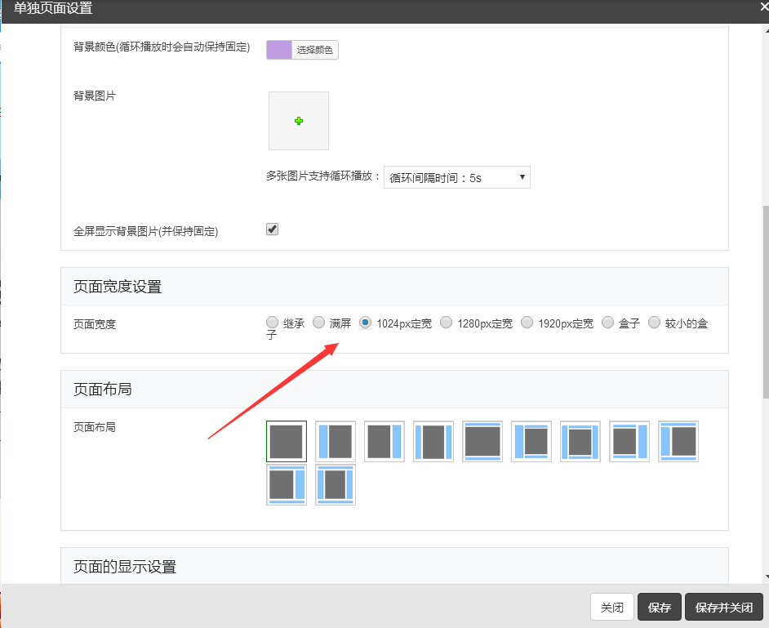769x628 pixels.
Task: Click the scrollbar down arrow
Action: (x=766, y=577)
